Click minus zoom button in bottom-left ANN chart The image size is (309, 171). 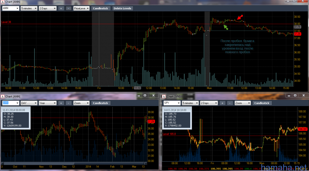click(x=68, y=103)
